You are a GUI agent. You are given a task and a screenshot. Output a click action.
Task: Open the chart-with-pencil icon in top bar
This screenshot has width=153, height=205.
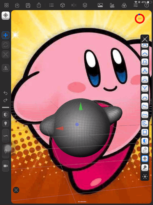(x=112, y=5)
